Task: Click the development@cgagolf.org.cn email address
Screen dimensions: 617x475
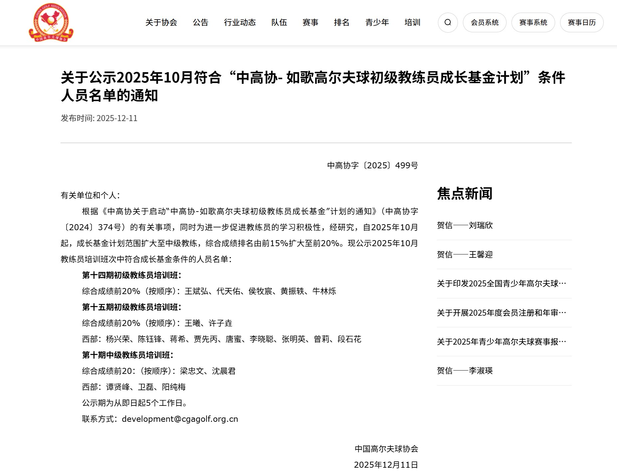Action: pos(180,419)
